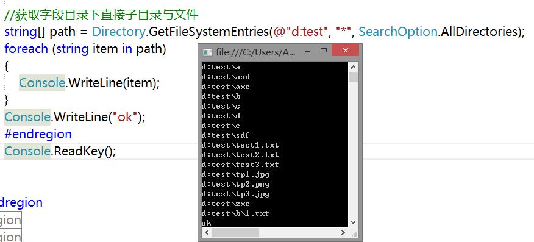Click the console line d:test\b

(x=221, y=96)
